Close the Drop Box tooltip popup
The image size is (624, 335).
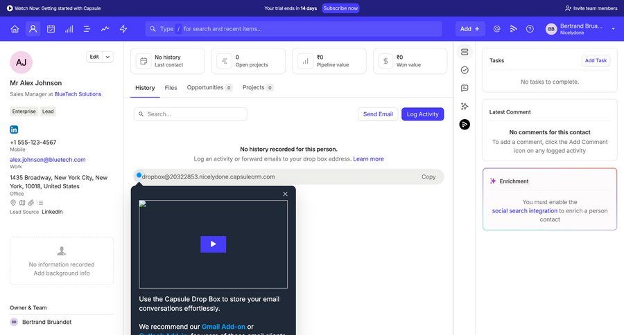[286, 194]
